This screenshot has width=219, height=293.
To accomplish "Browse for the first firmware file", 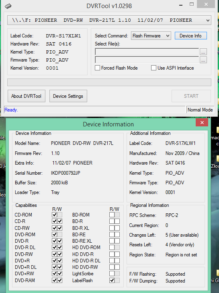I will click(203, 52).
